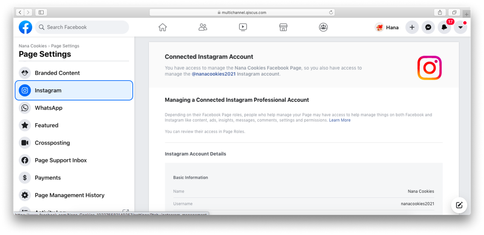
Task: Click the Learn More link
Action: pyautogui.click(x=339, y=120)
